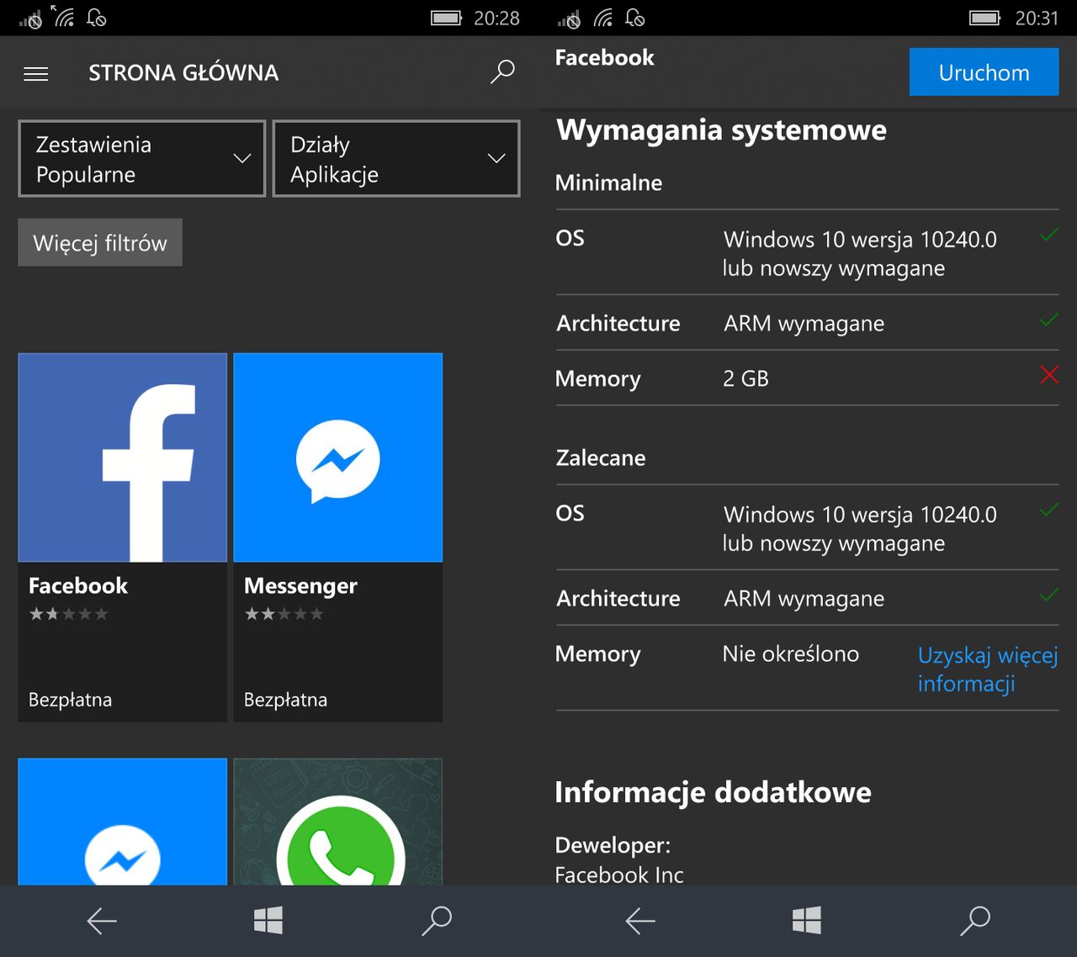The width and height of the screenshot is (1077, 957).
Task: Open the Messenger app tile icon
Action: [338, 457]
